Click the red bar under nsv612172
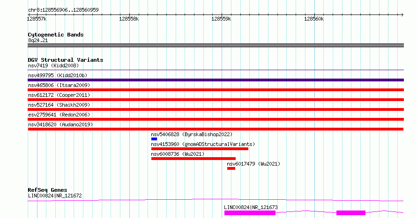 coord(216,100)
